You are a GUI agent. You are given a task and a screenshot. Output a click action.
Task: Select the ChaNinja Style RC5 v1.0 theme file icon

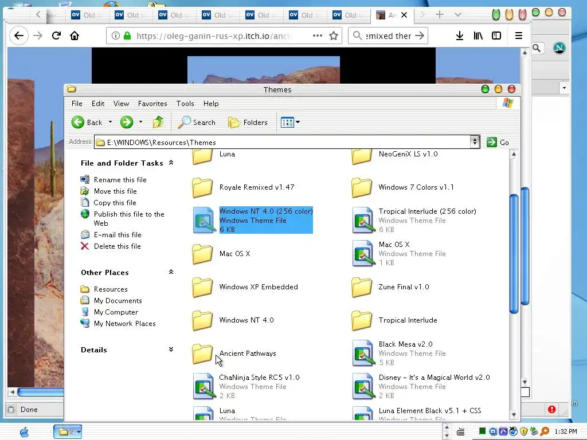pyautogui.click(x=204, y=387)
